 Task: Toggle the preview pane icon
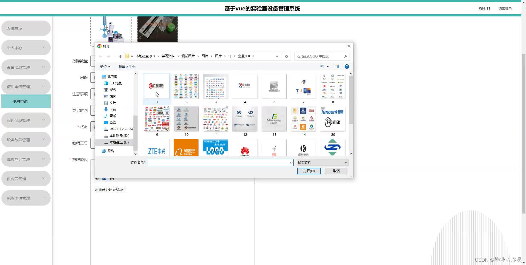337,67
